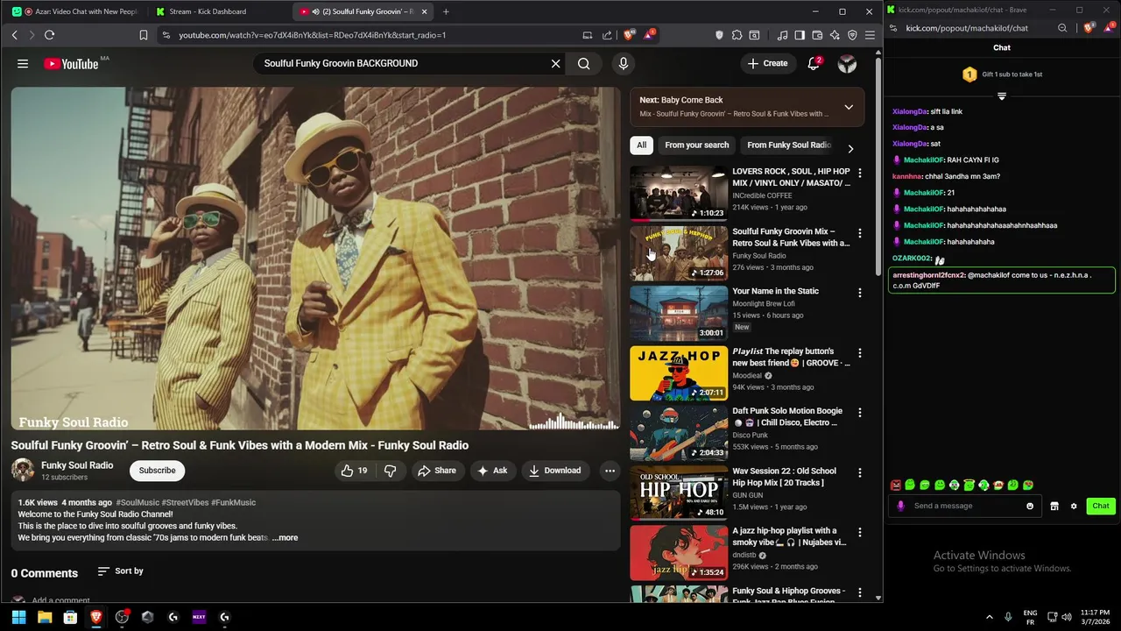This screenshot has height=631, width=1121.
Task: Open emoji picker in Kick chat
Action: coord(1030,506)
